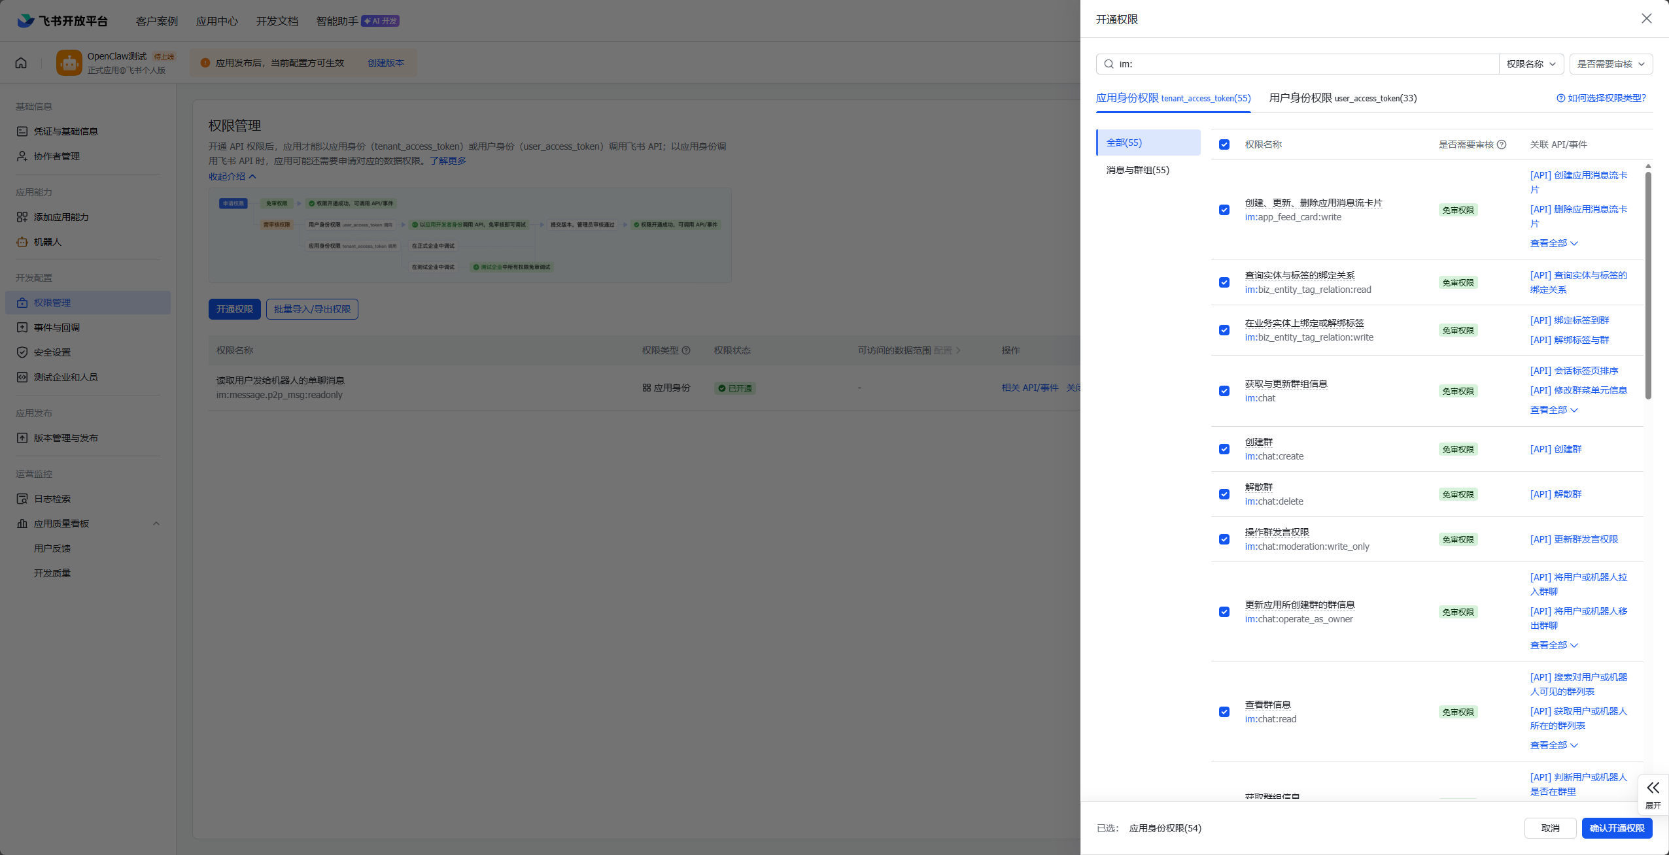Click the search magnifier icon
The height and width of the screenshot is (855, 1669).
click(1109, 64)
